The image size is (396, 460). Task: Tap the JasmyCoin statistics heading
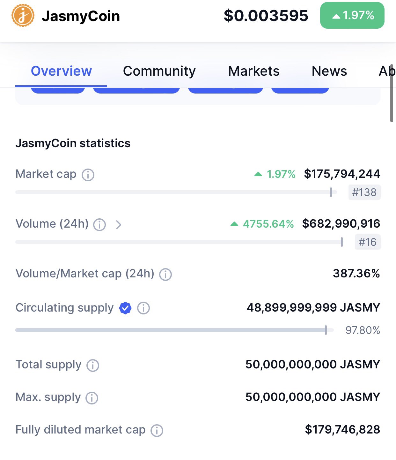73,143
